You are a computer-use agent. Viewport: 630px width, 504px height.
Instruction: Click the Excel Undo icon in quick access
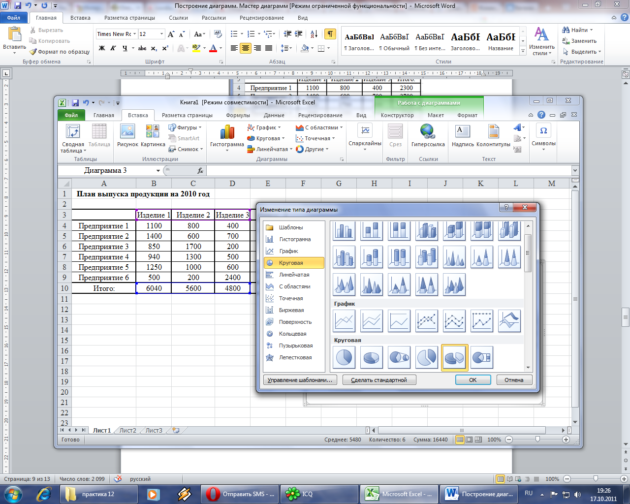(x=86, y=102)
